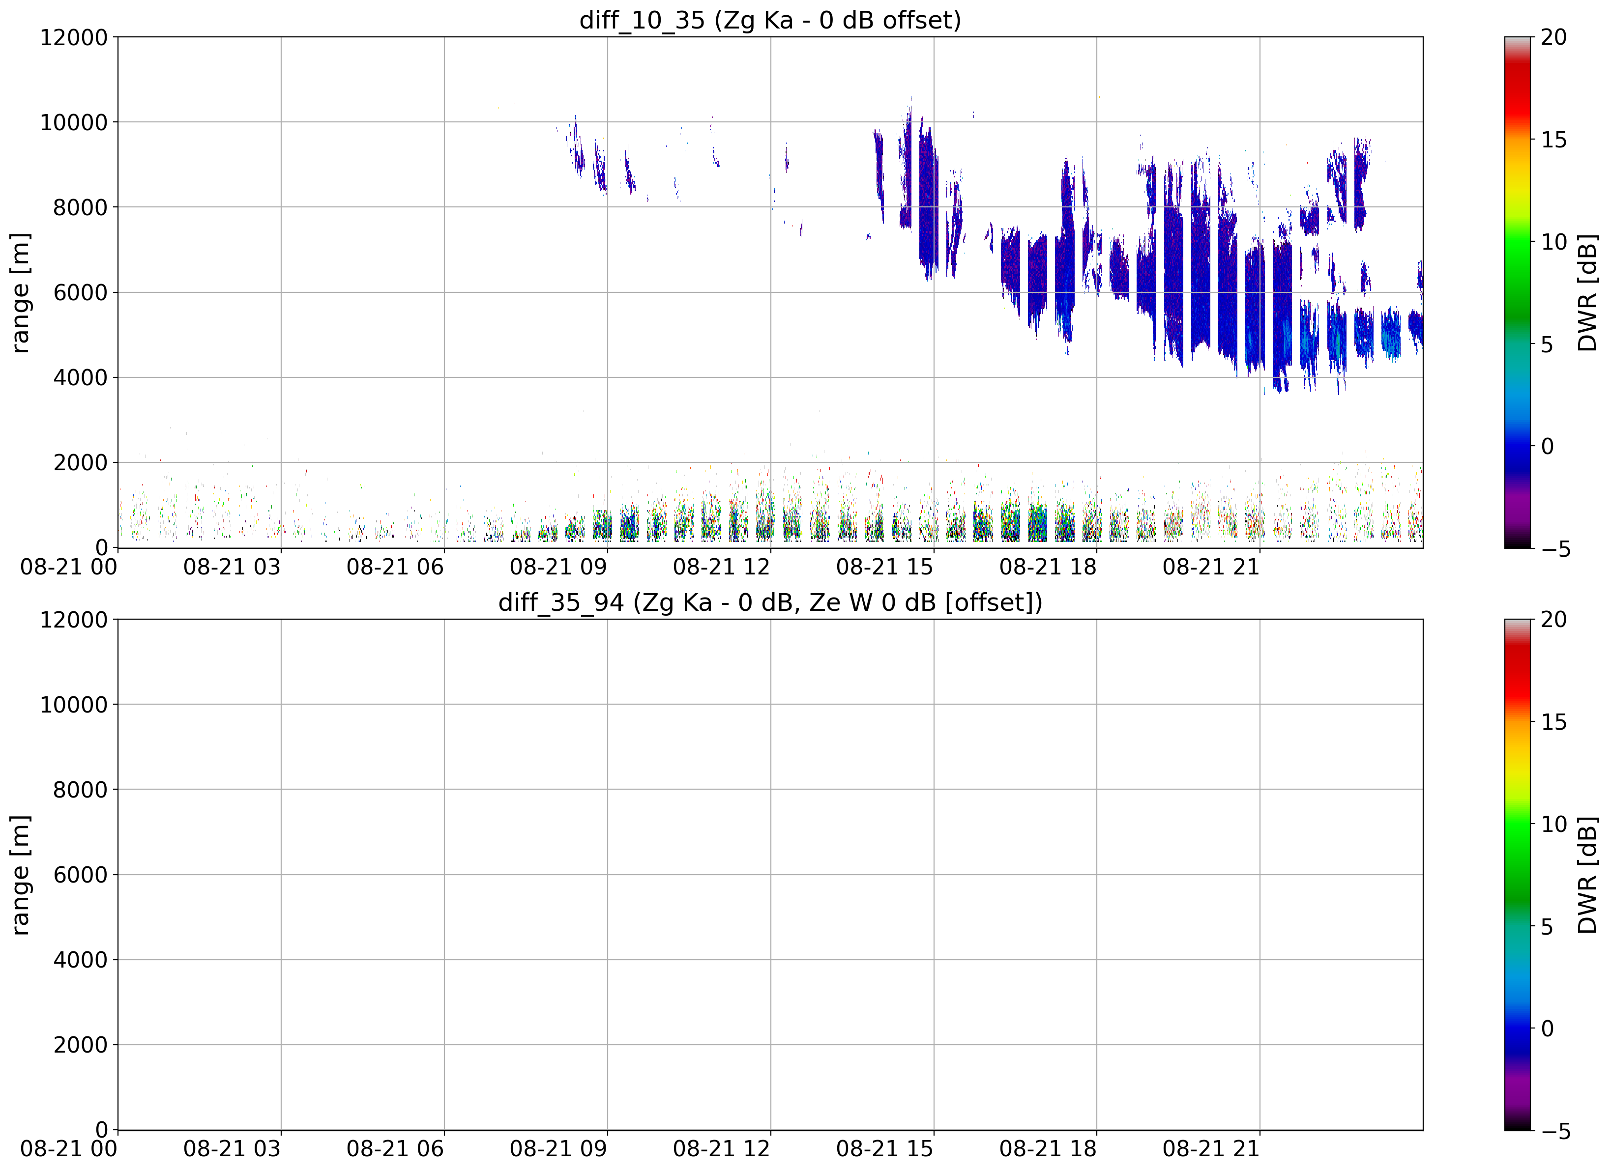Click "DWR [dB]" colorbar label of diff_10_35 plot

1587,292
